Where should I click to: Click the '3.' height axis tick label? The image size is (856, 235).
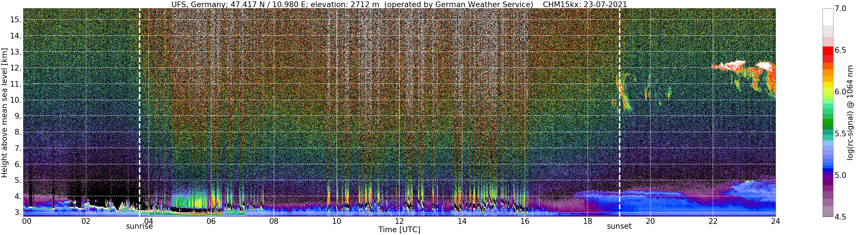tap(18, 212)
